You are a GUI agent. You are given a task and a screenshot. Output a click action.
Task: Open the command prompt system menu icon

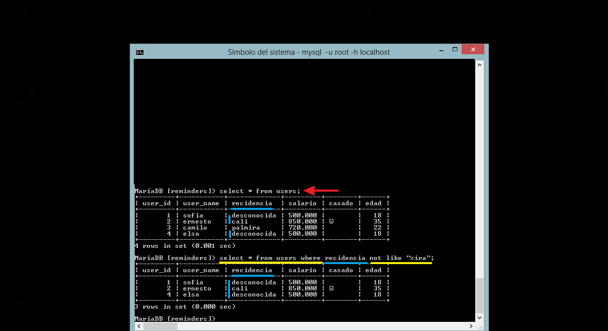tap(139, 52)
